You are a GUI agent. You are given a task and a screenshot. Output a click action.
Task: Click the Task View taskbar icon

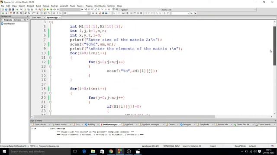click(x=75, y=152)
